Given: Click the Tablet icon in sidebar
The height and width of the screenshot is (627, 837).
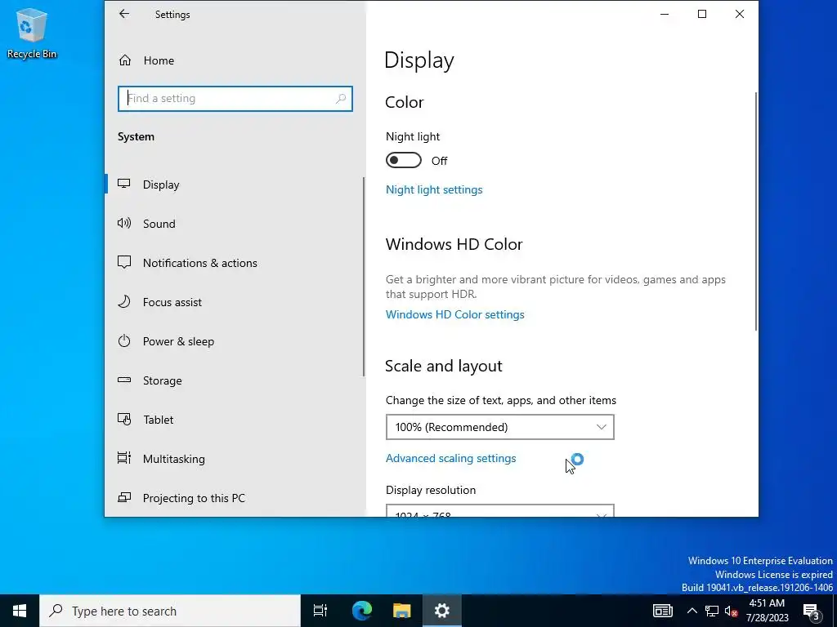Looking at the screenshot, I should pyautogui.click(x=124, y=419).
